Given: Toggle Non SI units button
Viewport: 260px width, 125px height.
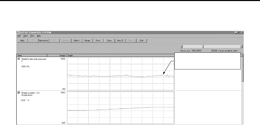Looking at the screenshot, I should coord(120,41).
